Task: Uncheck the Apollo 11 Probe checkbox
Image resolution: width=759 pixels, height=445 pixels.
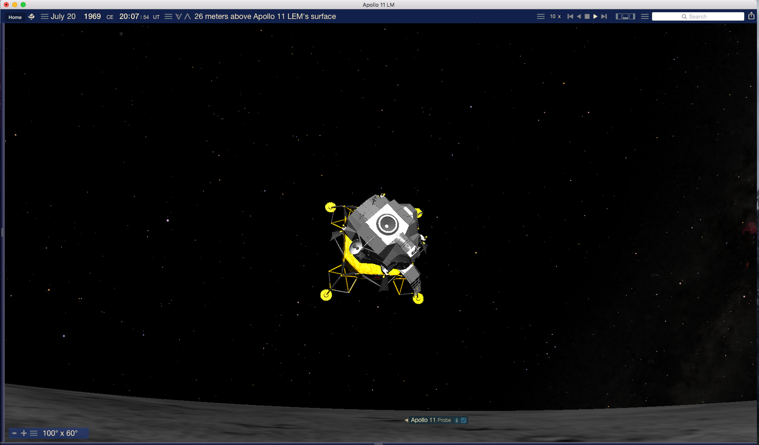Action: (464, 420)
